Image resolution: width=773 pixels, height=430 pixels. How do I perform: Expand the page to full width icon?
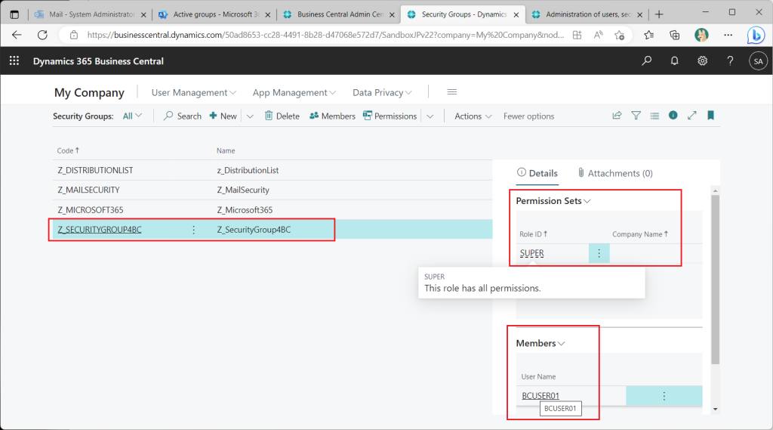coord(692,116)
